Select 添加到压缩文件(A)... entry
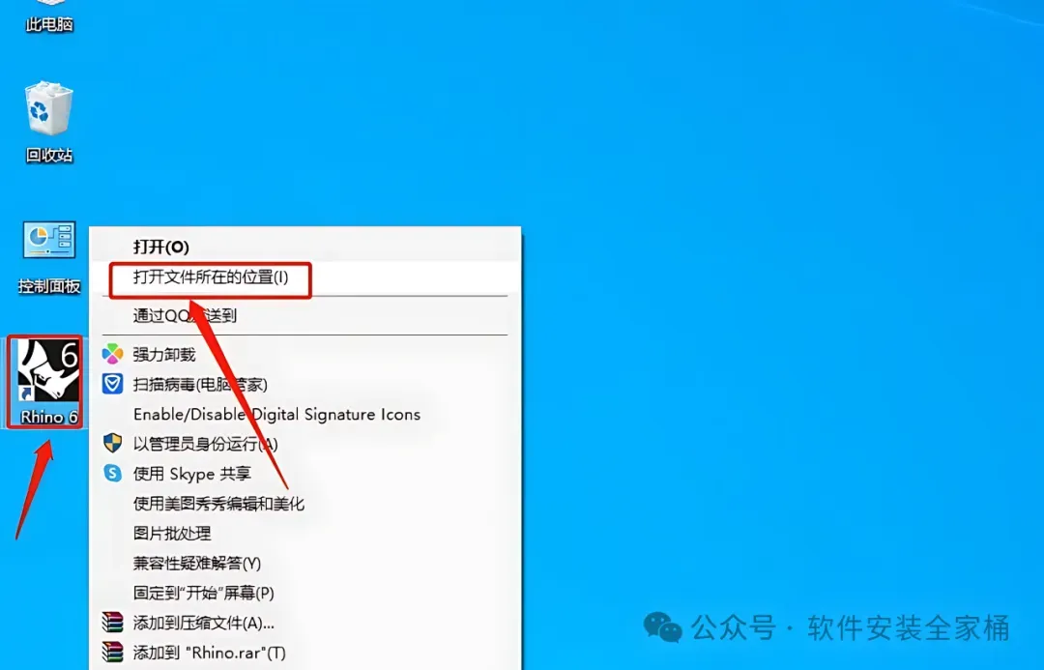1044x670 pixels. (304, 623)
